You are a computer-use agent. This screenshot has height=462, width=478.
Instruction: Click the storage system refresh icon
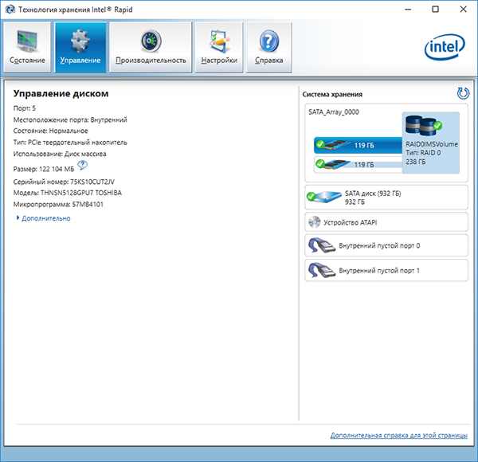[x=463, y=93]
